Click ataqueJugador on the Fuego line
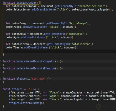This screenshot has width=116, height=111. click(x=72, y=92)
